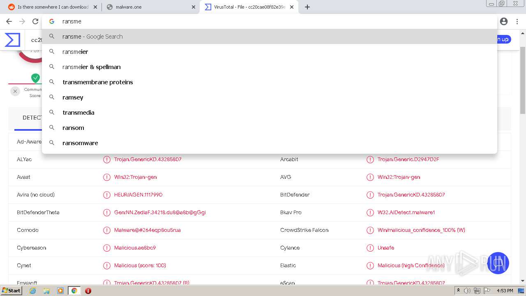The image size is (526, 296).
Task: Click Arcabit result Trojan.Generic.D2947D2F
Action: 408,160
